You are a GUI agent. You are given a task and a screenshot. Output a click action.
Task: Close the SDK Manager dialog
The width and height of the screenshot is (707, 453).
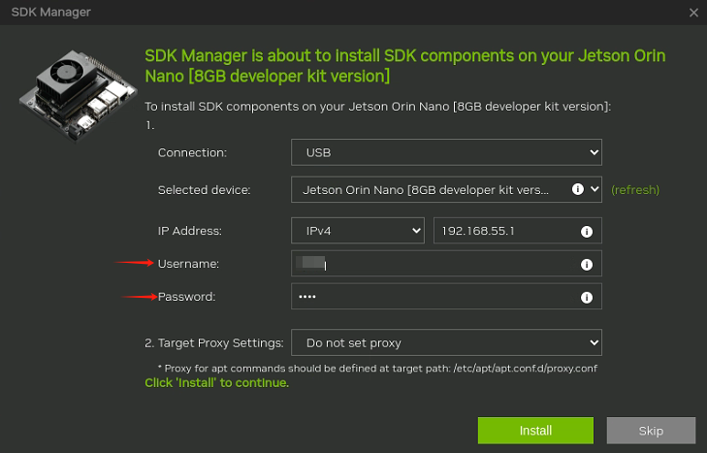(693, 13)
